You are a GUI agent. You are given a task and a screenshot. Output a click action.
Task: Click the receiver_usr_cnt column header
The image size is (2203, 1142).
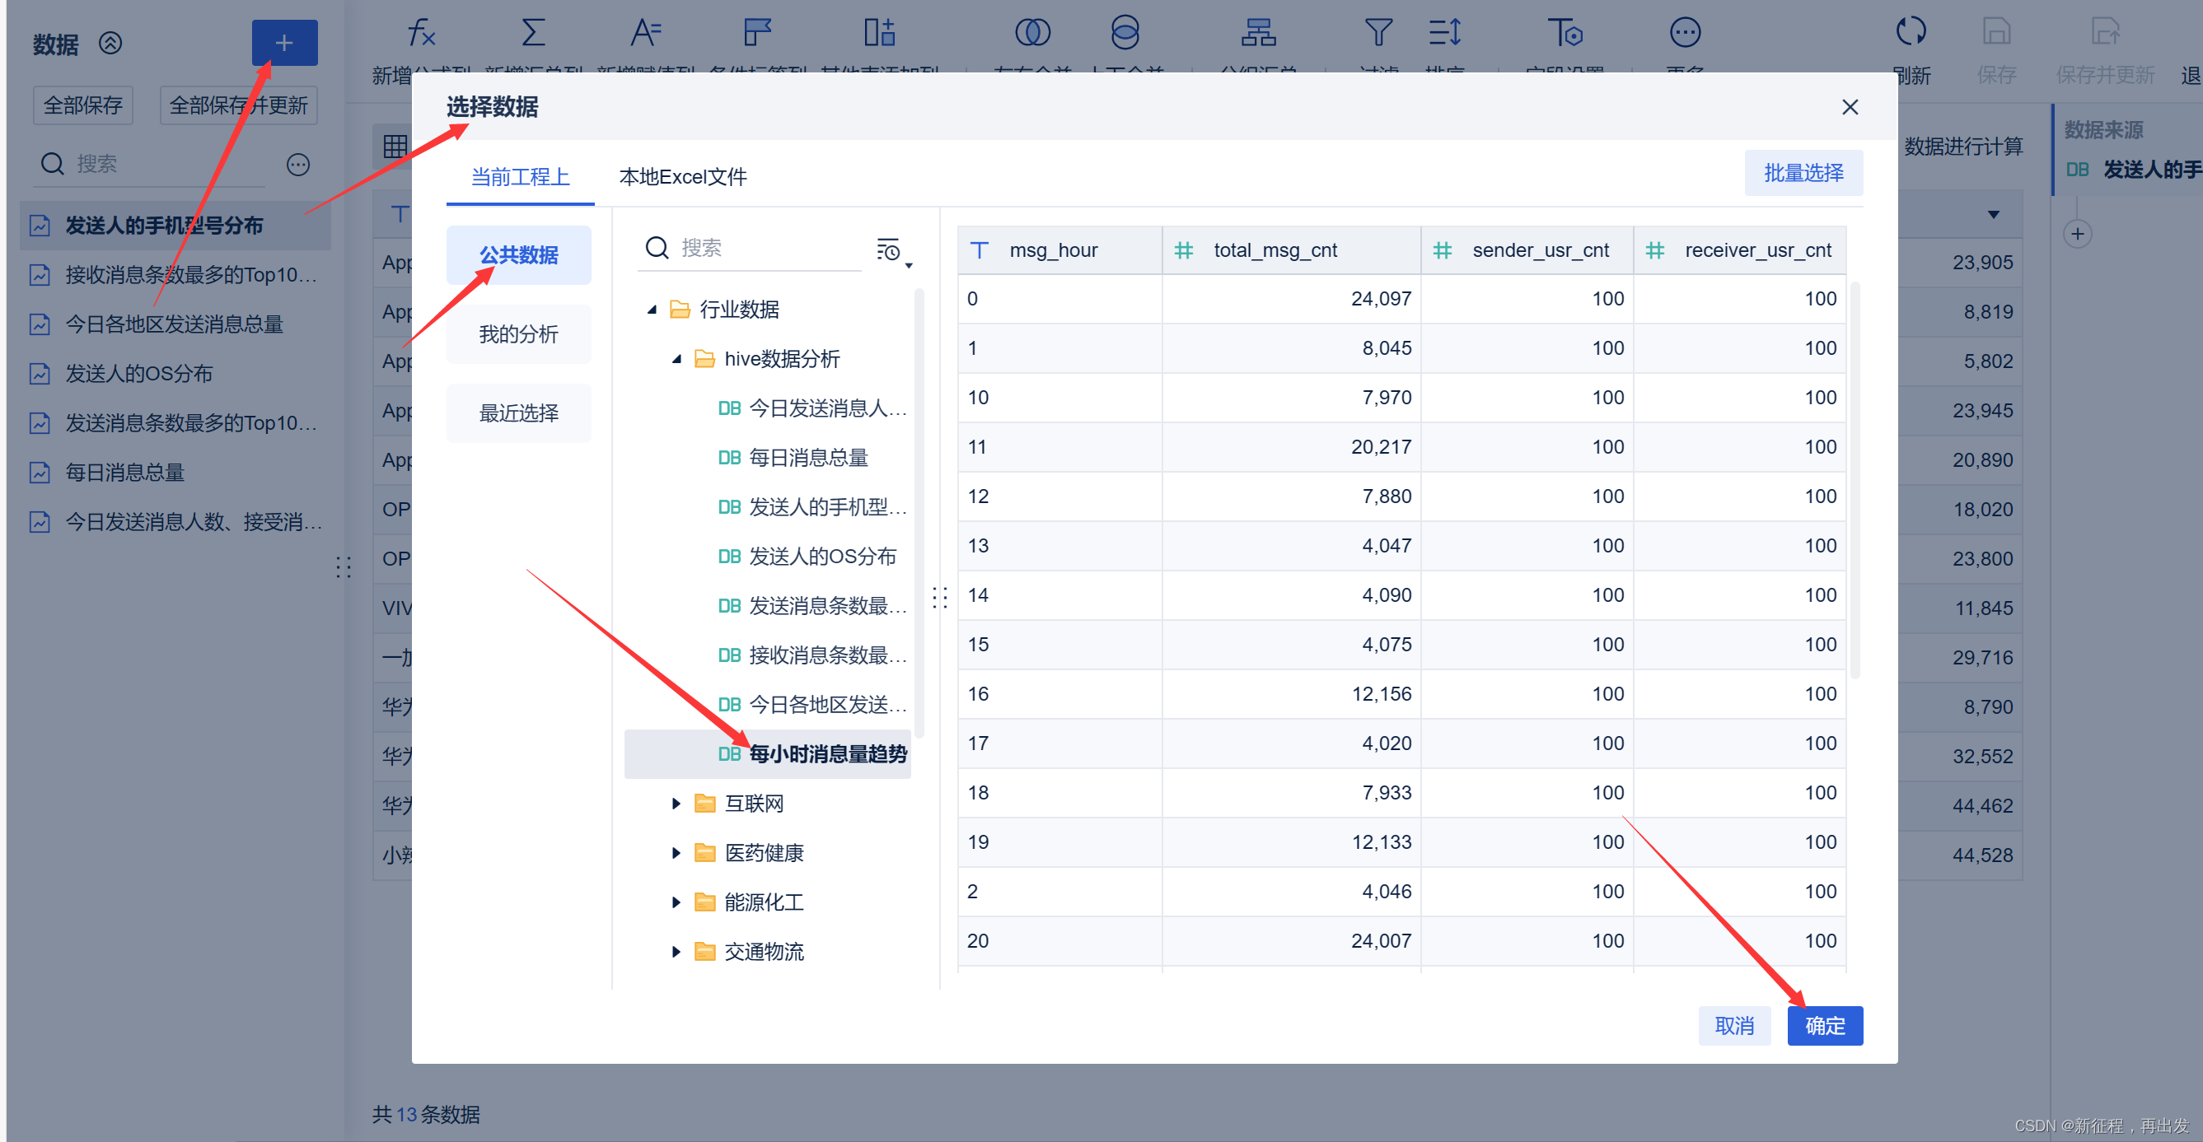(1739, 250)
